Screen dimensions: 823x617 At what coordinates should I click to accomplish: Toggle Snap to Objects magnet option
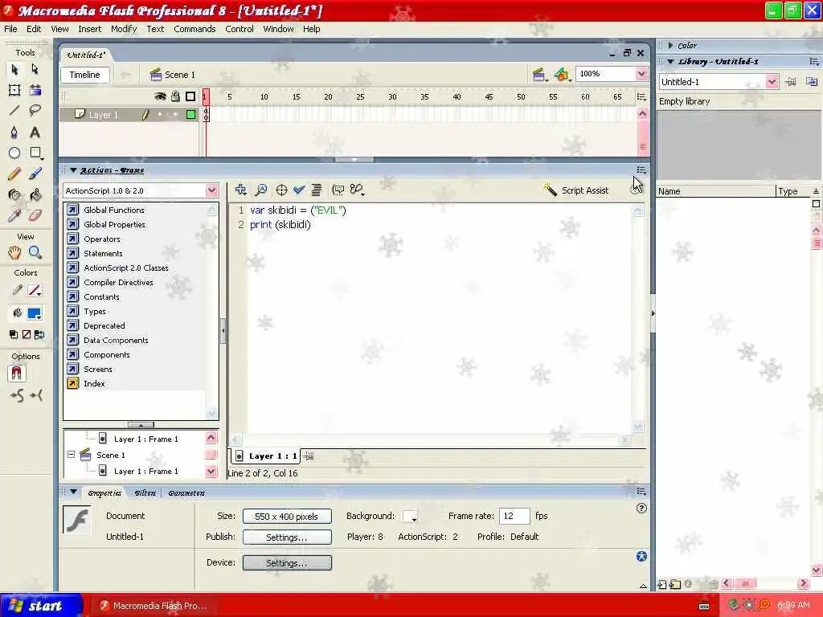[x=16, y=374]
